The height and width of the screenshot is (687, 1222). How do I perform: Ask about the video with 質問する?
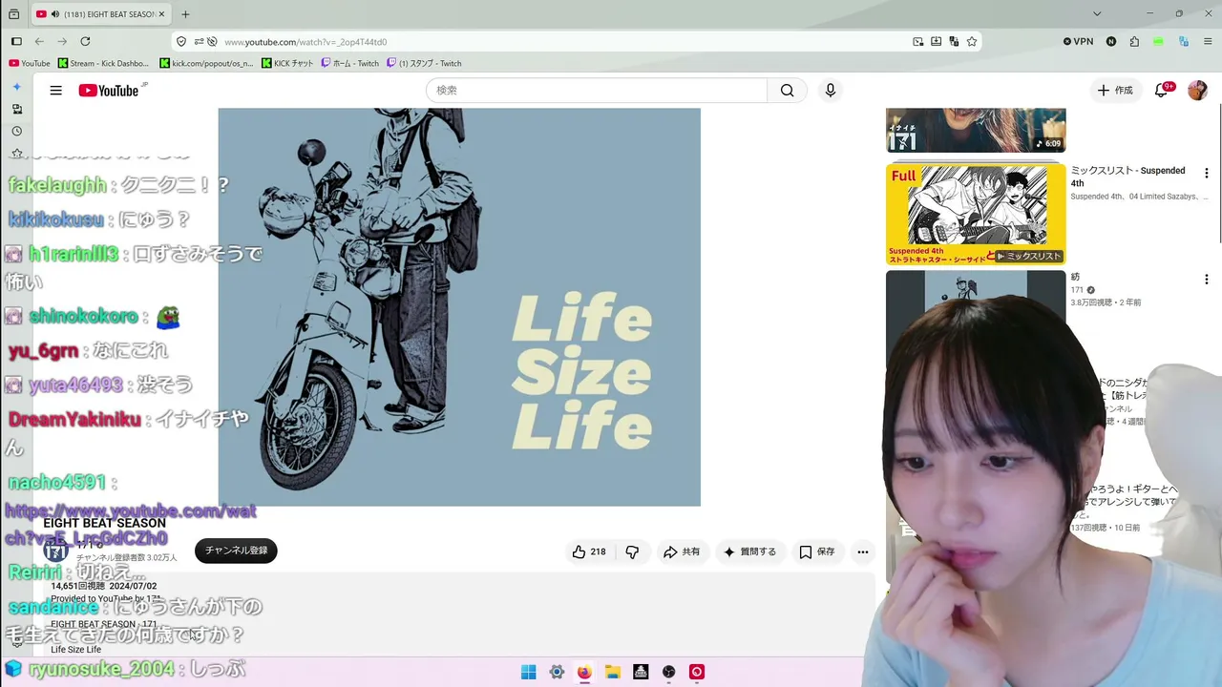click(750, 552)
